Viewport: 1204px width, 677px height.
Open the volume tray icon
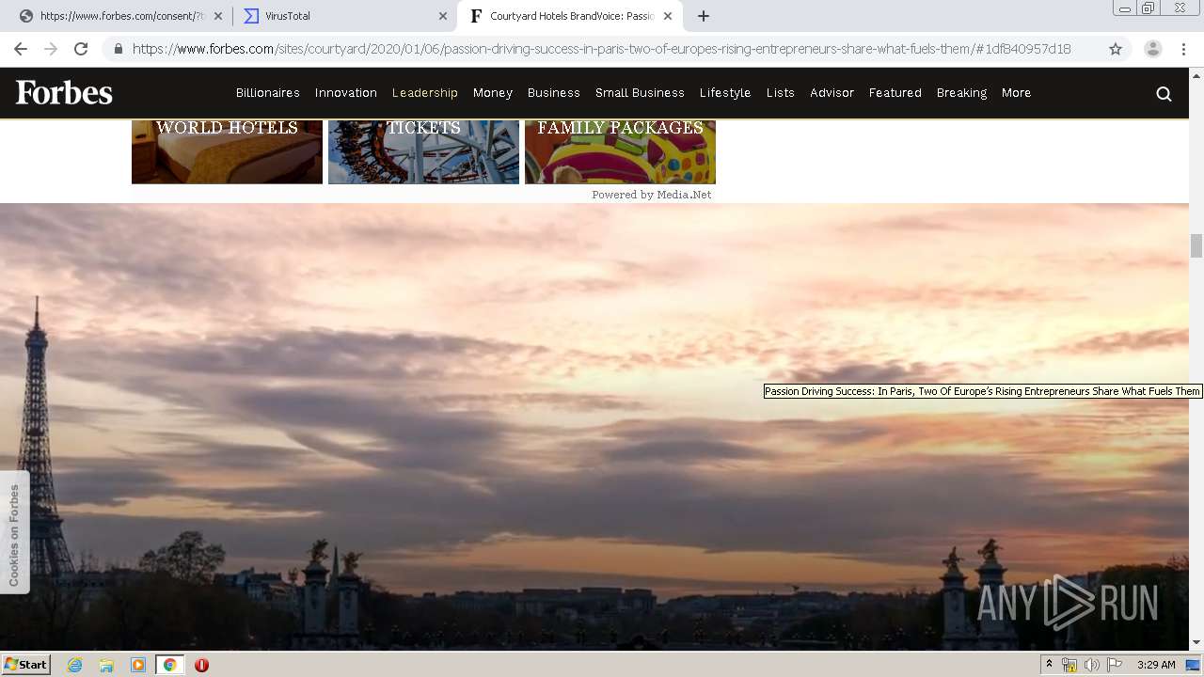[1091, 665]
